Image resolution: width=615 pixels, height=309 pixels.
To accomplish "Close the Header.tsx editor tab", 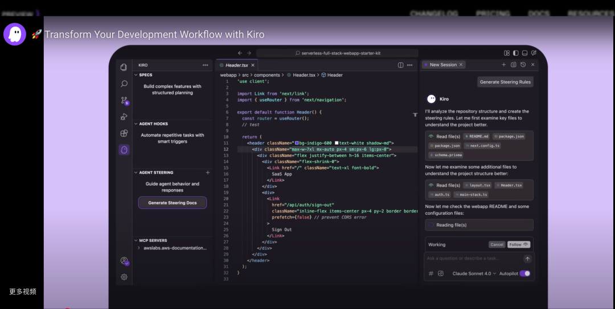I will [x=253, y=65].
